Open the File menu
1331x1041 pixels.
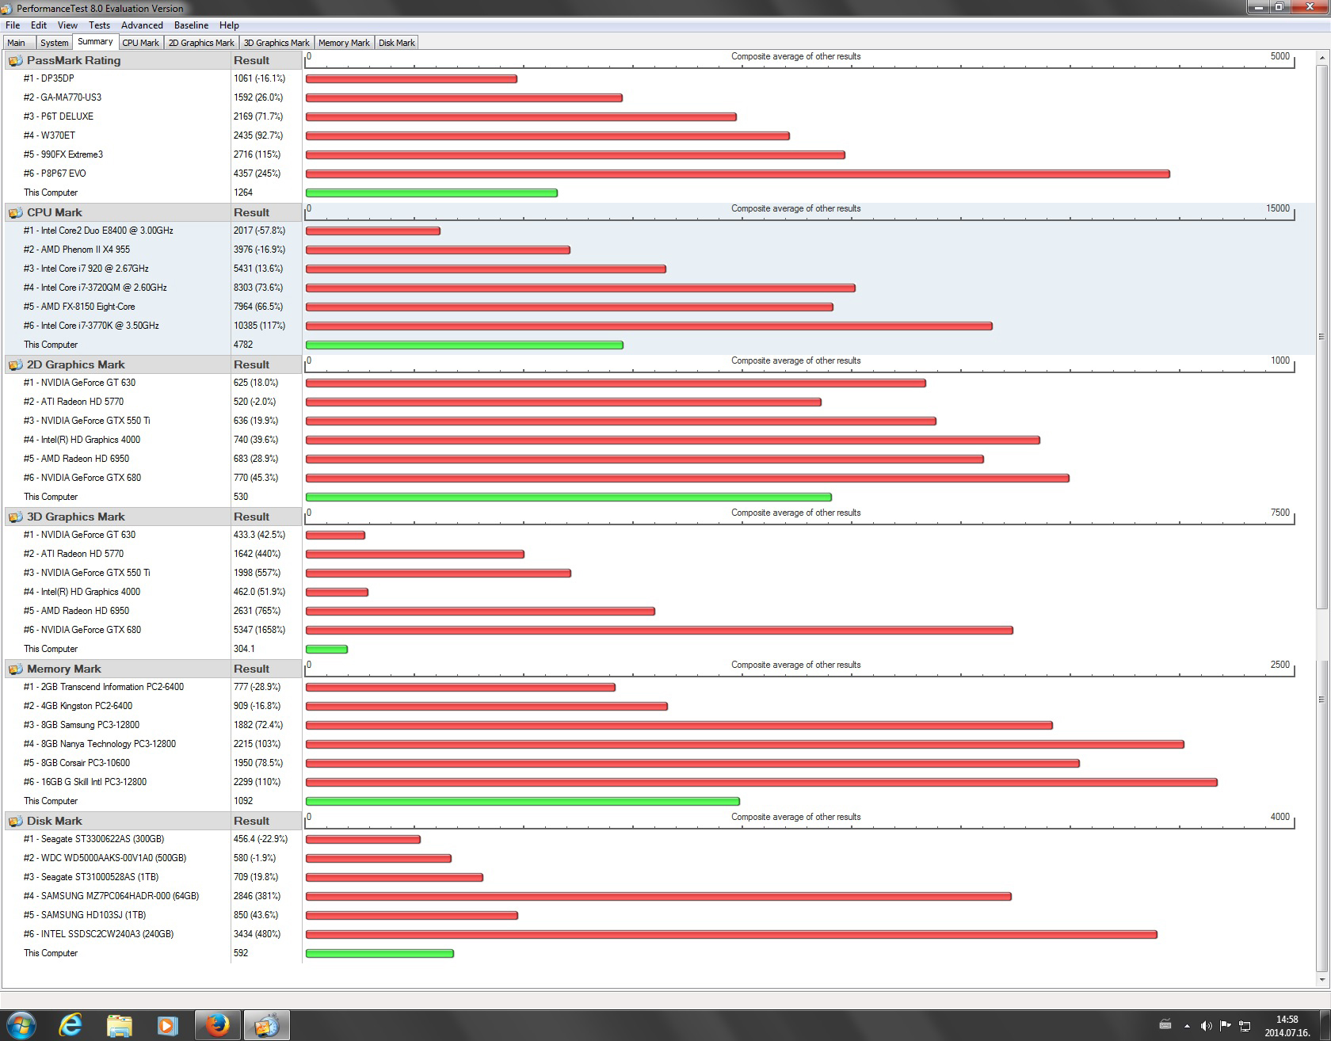pos(13,25)
